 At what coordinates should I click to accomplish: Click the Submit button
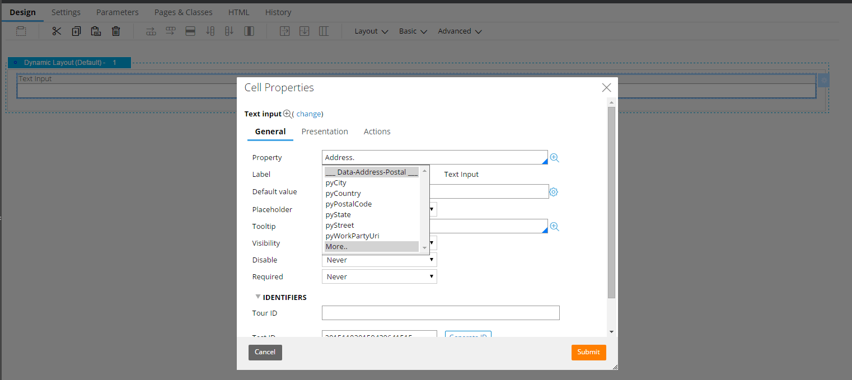point(588,352)
